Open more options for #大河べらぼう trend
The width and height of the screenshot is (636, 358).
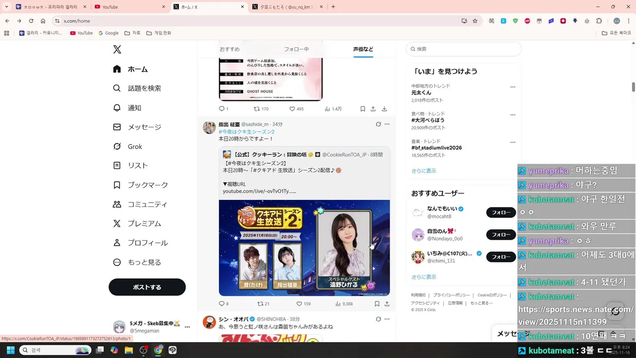(x=513, y=115)
